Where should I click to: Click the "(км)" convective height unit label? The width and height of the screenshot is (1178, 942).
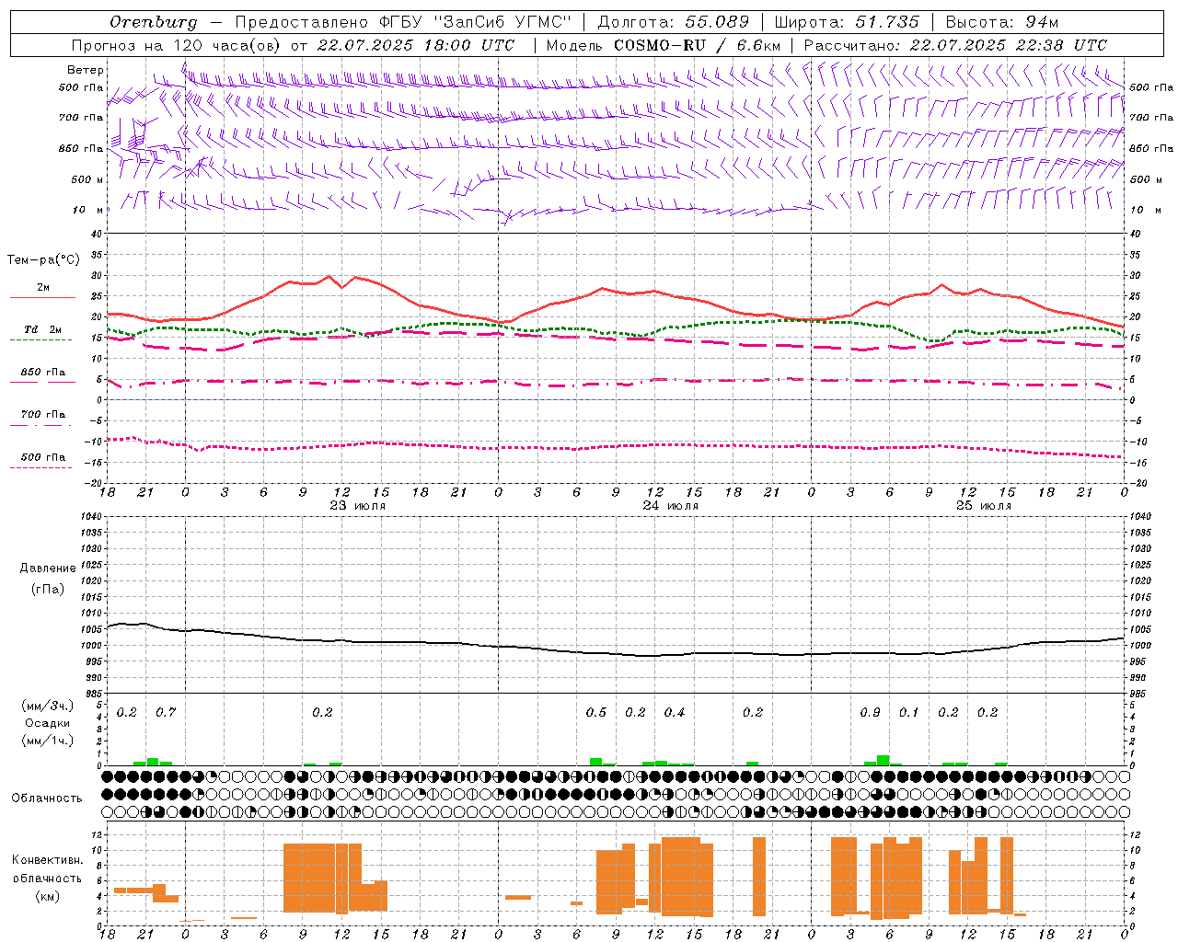(48, 896)
